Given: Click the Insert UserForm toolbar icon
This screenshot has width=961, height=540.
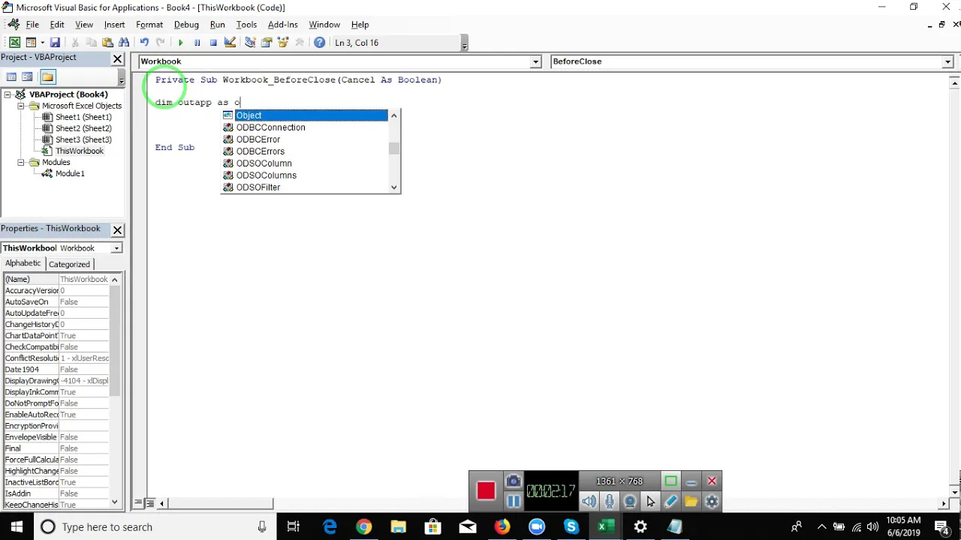Looking at the screenshot, I should click(31, 43).
